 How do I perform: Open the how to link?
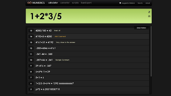140,3
